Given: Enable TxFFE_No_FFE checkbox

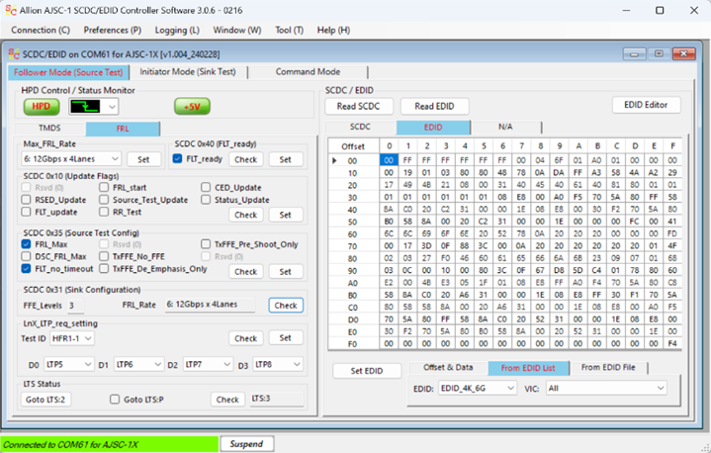Looking at the screenshot, I should [104, 256].
